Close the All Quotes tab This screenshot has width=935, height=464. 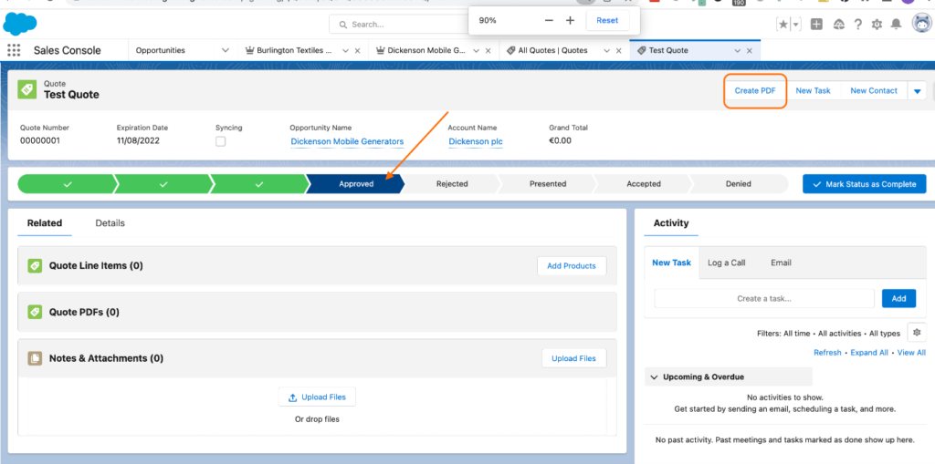(618, 51)
